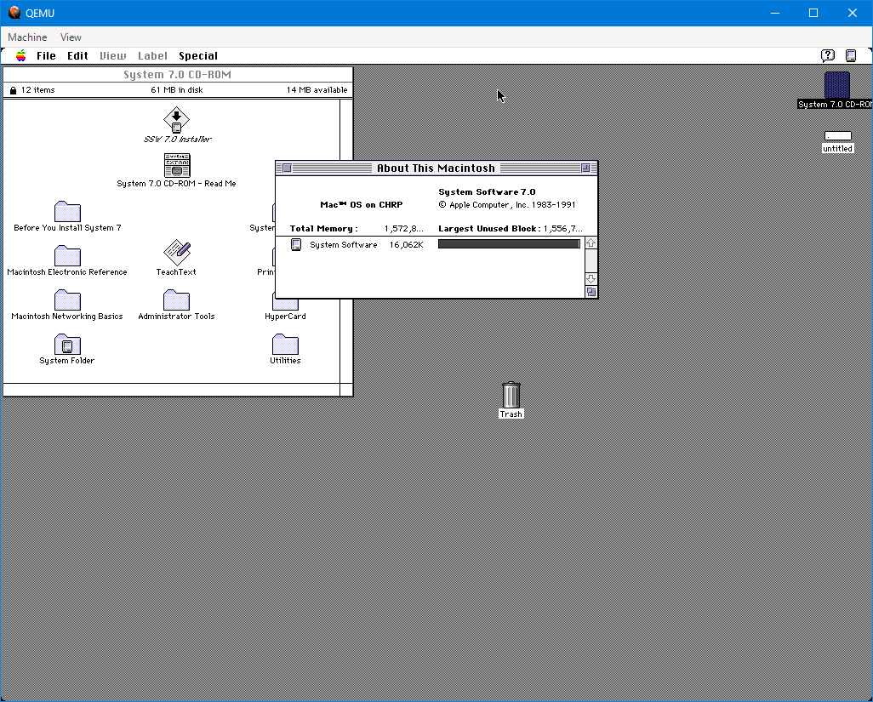The width and height of the screenshot is (873, 702).
Task: Select the System Folder icon
Action: (x=67, y=344)
